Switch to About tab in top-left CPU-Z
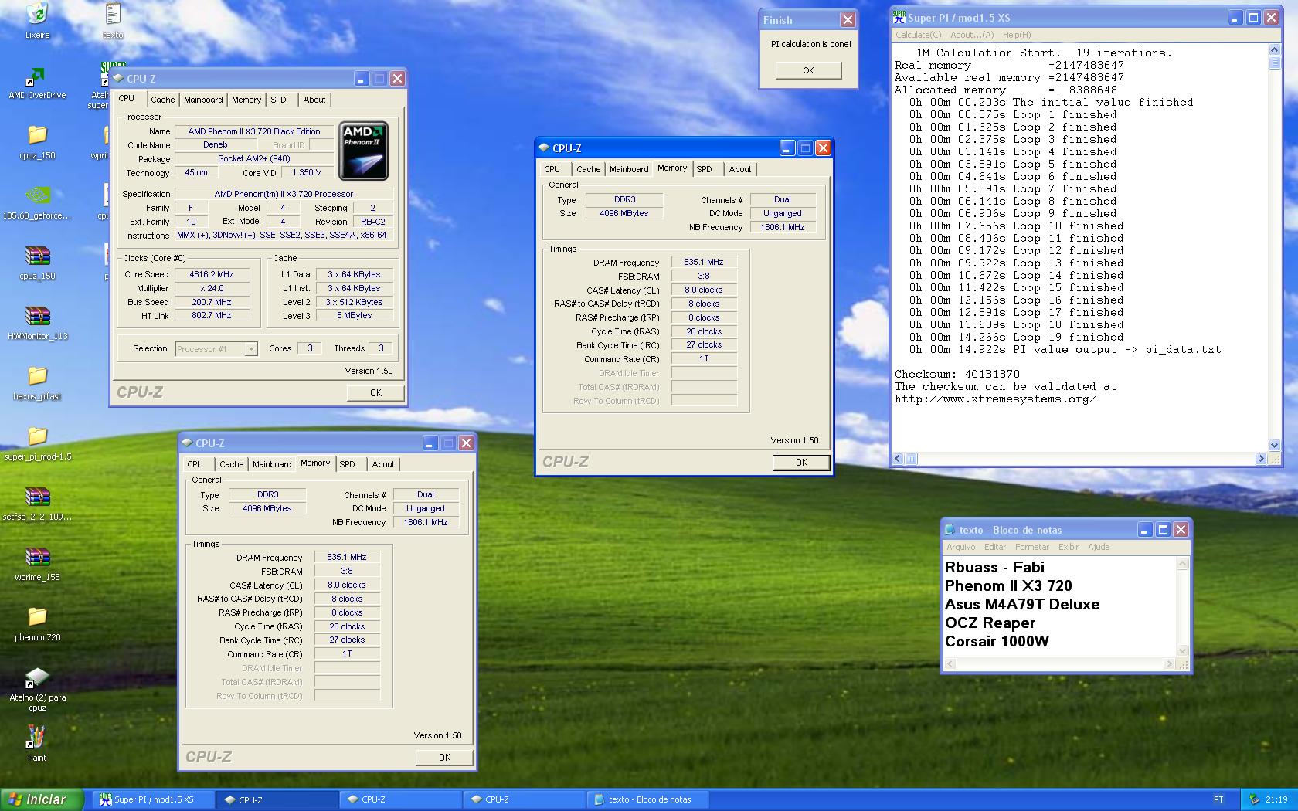The image size is (1298, 811). 314,100
